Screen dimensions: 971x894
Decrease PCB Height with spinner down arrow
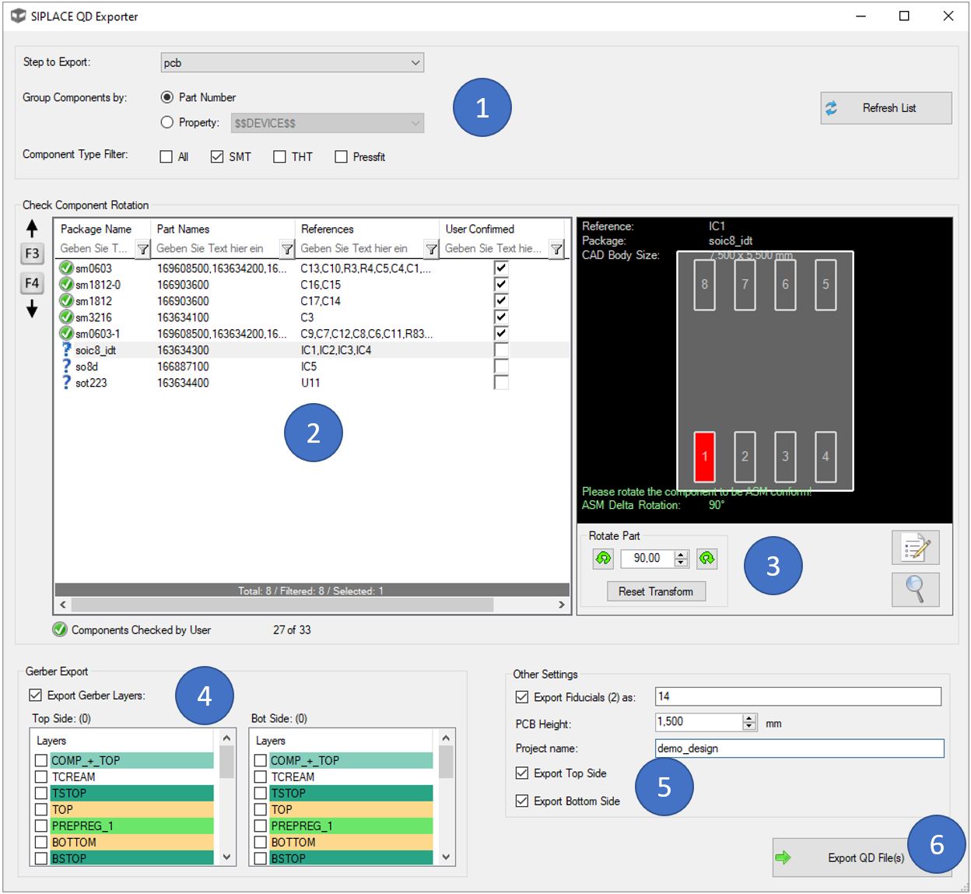pos(749,727)
